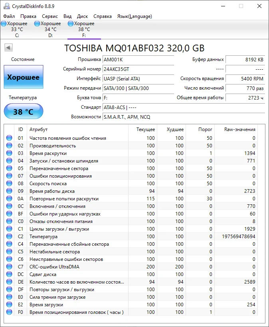Click the Прошивка field AM001K
Viewport: 269px width, 327px height.
point(138,60)
